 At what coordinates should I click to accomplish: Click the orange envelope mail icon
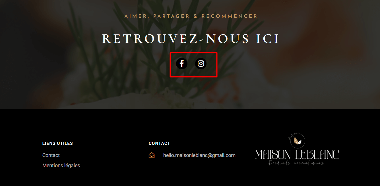click(x=152, y=155)
